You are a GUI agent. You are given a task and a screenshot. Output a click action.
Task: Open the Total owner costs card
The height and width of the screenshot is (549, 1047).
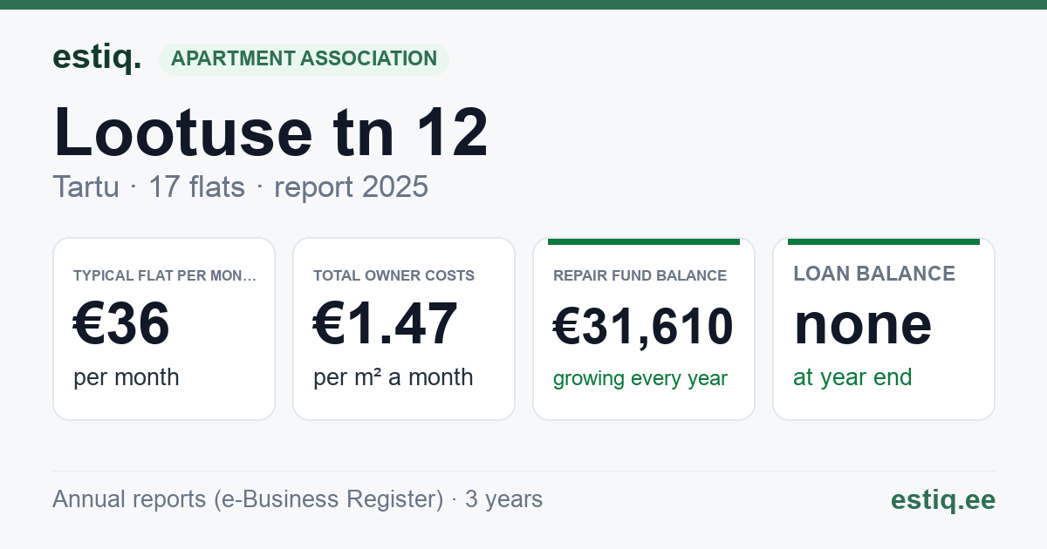click(x=404, y=329)
